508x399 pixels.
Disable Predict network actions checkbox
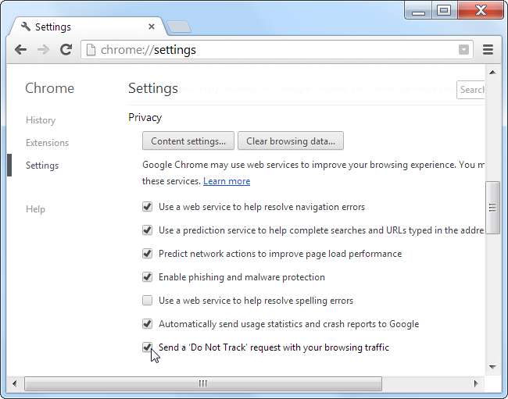(x=148, y=254)
